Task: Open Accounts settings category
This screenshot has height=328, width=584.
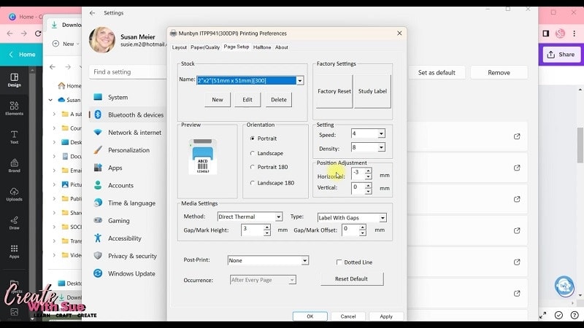Action: (x=128, y=185)
